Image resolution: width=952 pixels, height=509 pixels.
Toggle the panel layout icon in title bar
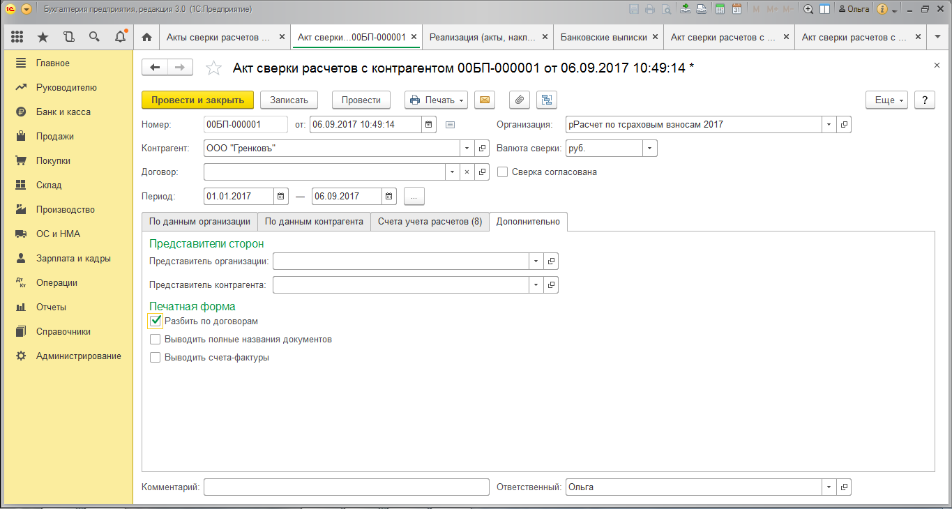824,10
